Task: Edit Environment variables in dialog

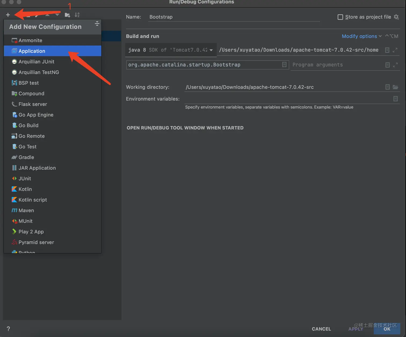Action: tap(396, 99)
